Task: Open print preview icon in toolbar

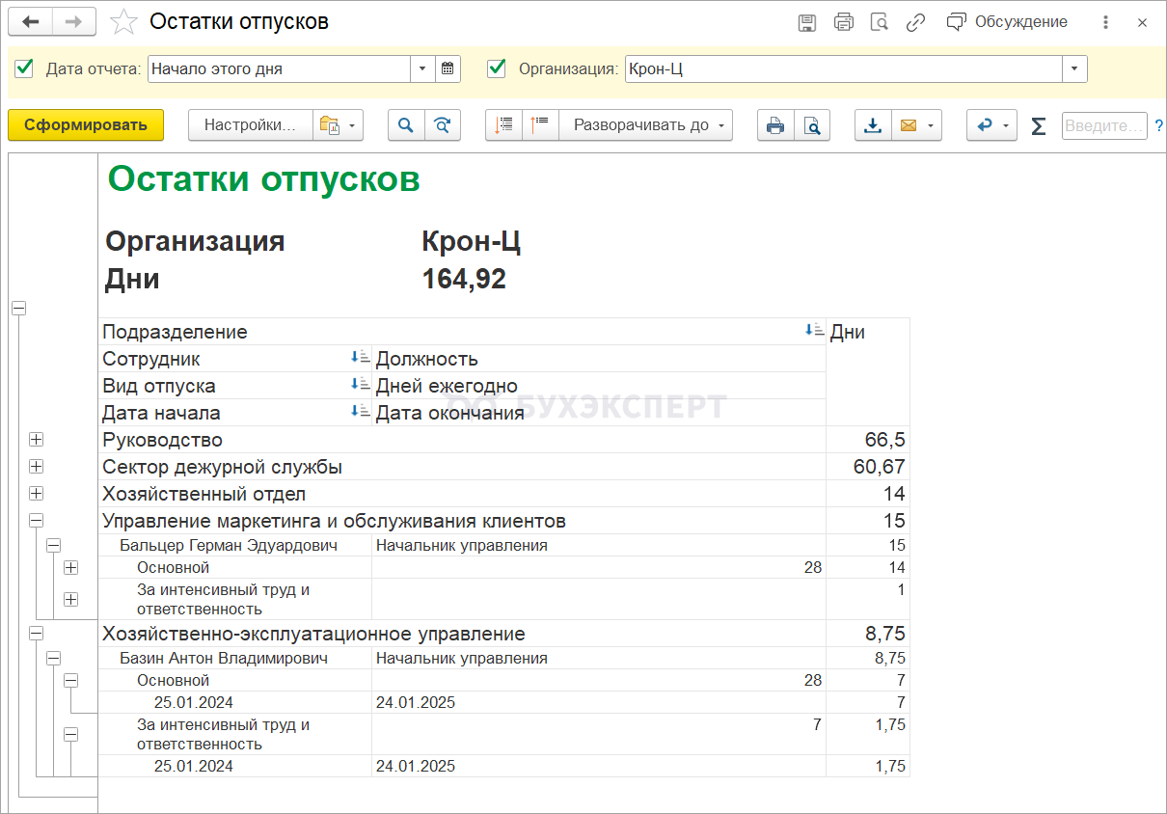Action: coord(812,125)
